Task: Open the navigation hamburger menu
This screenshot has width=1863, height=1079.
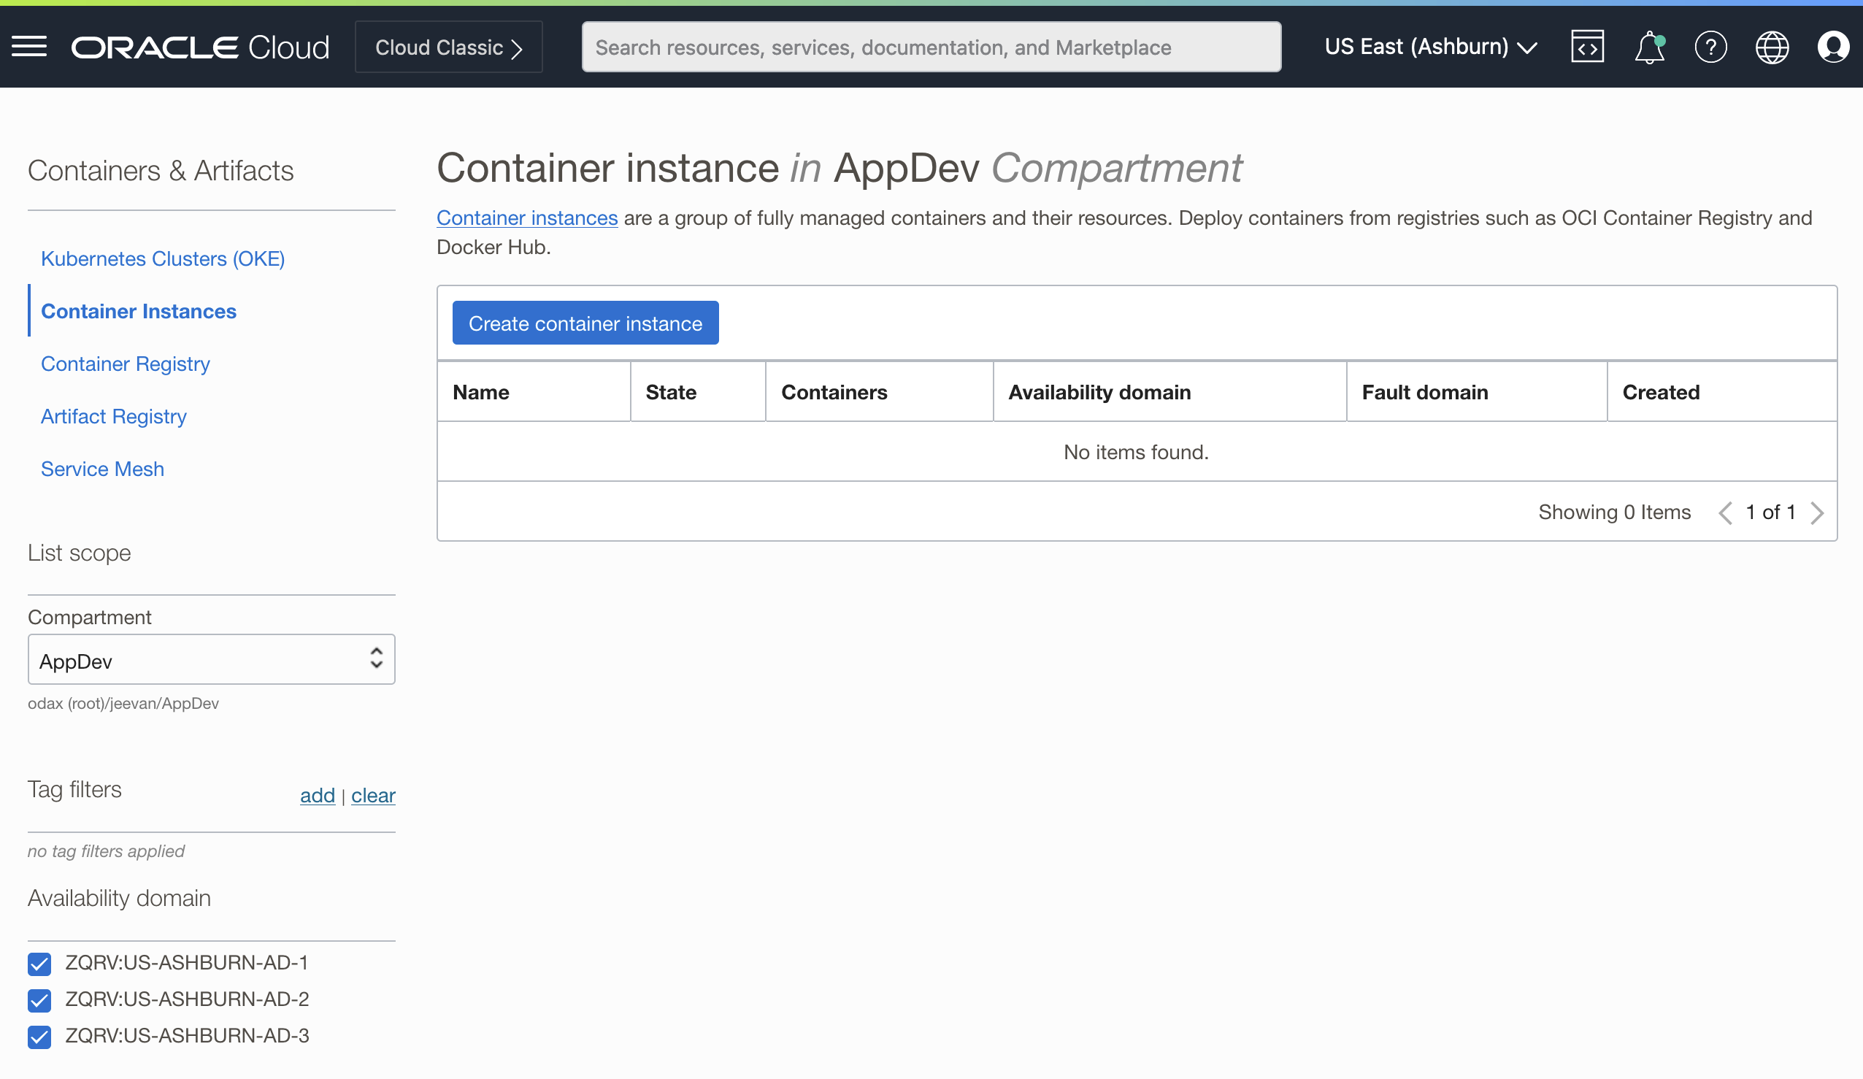Action: tap(28, 46)
